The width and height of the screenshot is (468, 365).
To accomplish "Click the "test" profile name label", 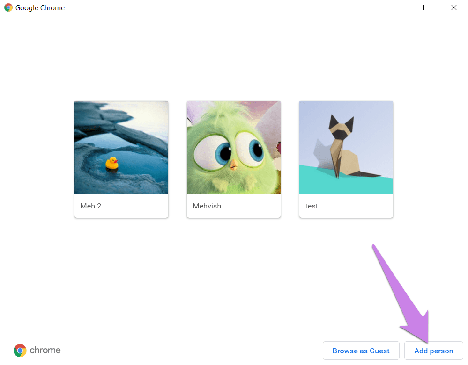I will click(x=312, y=206).
